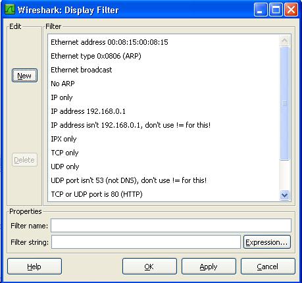Focus the Filter name text field
Screen dimensions: 302x283
pyautogui.click(x=171, y=226)
